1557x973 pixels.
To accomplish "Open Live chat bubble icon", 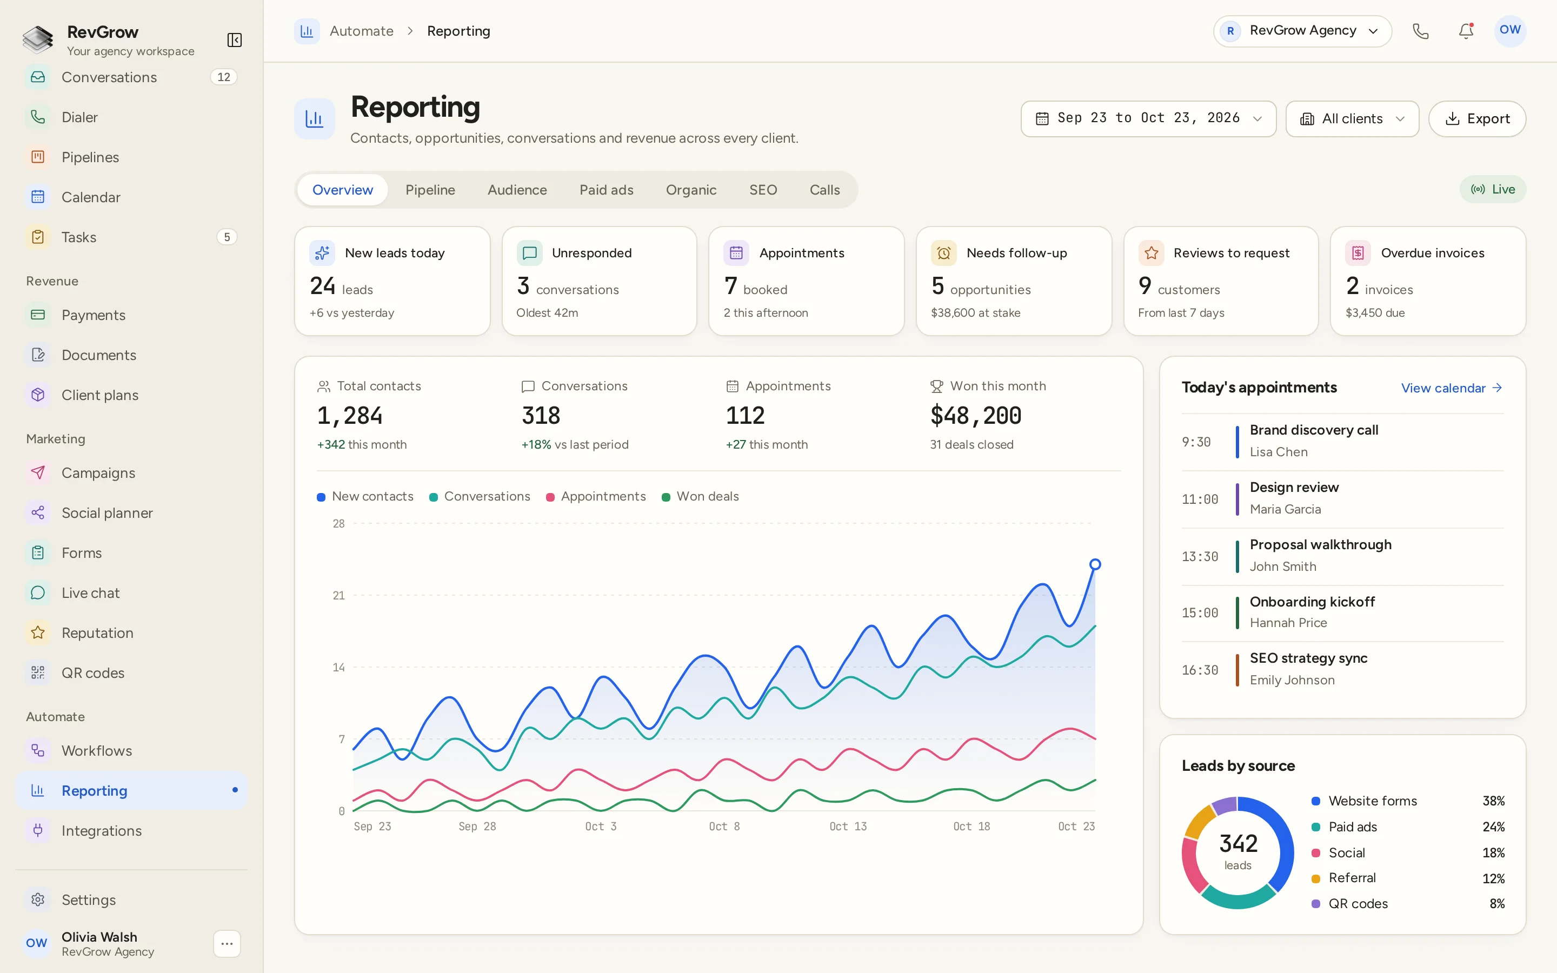I will [38, 592].
